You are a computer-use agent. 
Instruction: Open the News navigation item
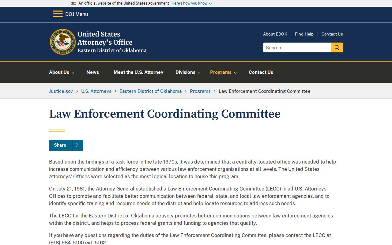click(92, 72)
